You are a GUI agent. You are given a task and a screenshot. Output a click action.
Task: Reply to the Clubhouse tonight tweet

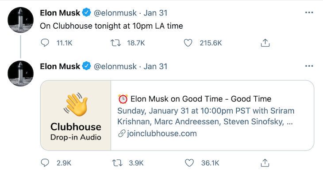[45, 43]
